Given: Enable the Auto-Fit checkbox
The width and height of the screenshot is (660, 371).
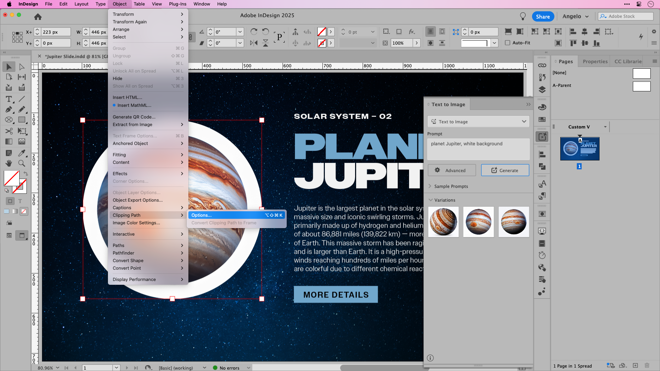Looking at the screenshot, I should point(508,43).
